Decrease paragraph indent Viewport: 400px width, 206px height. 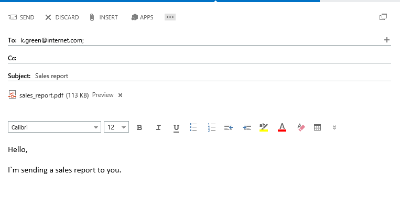pyautogui.click(x=229, y=127)
